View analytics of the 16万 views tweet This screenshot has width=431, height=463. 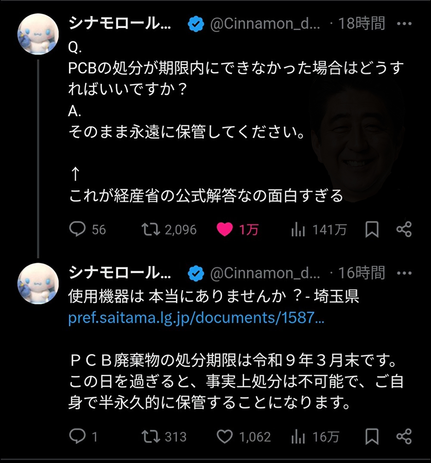[x=298, y=437]
